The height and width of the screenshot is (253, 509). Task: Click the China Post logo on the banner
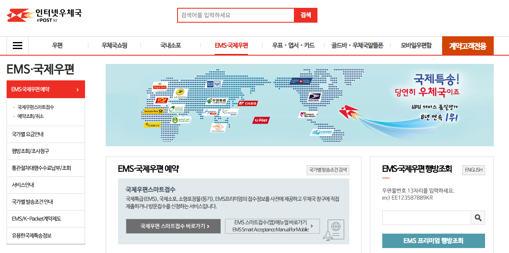coord(216,101)
